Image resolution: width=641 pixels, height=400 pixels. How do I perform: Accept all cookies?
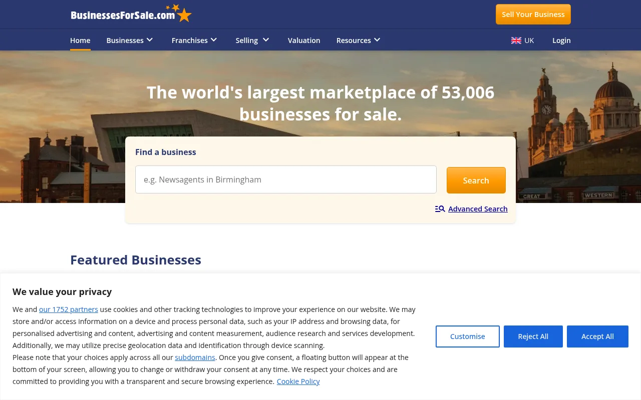tap(597, 336)
